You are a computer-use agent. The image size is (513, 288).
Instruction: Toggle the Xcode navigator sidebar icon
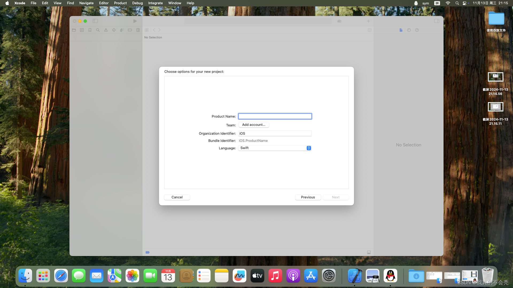(x=95, y=21)
